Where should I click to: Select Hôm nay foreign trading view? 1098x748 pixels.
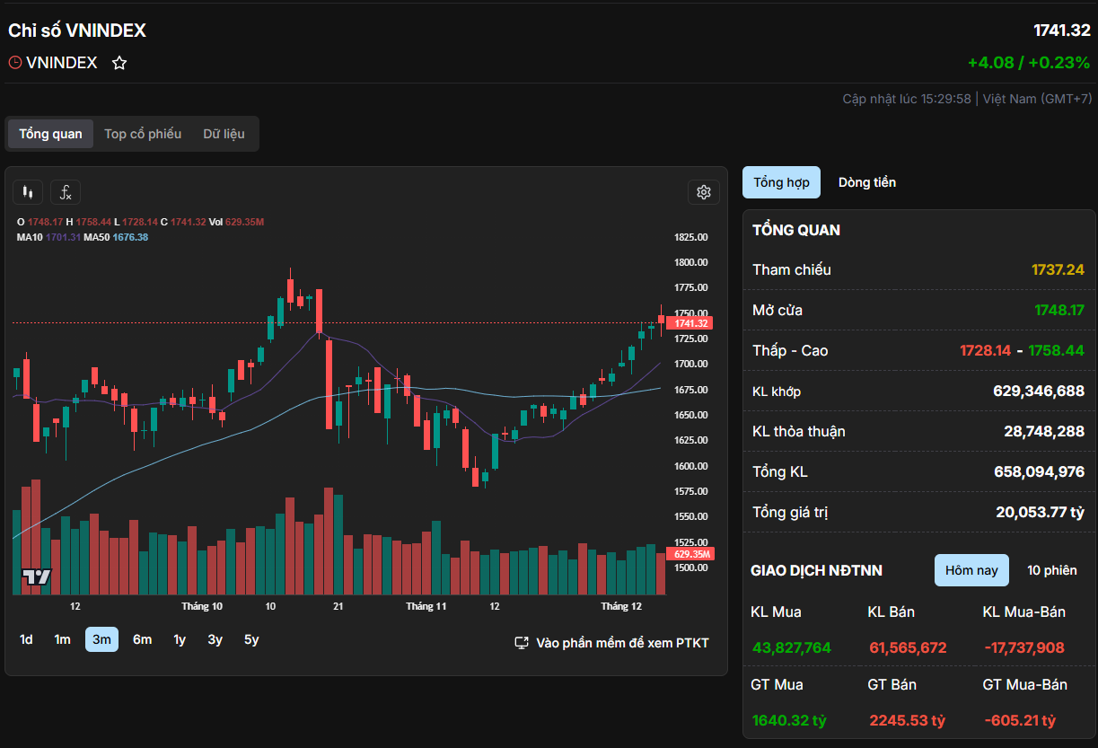[971, 570]
